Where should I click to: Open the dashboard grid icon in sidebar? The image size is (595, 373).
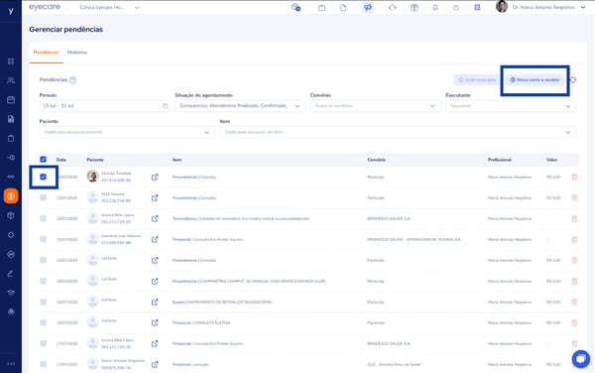[11, 62]
